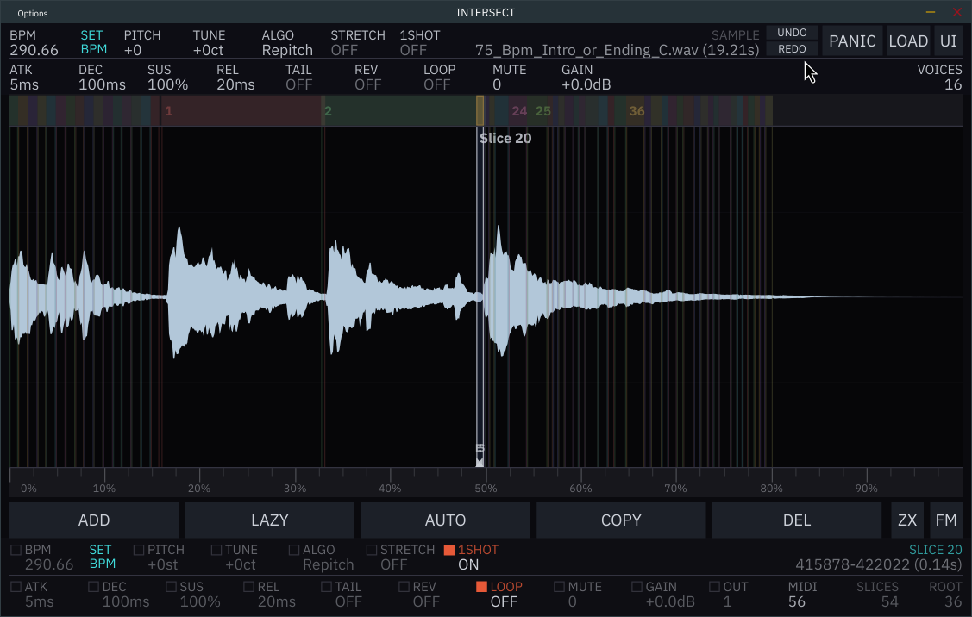
Task: Delete the current slice with DEL
Action: pyautogui.click(x=796, y=520)
